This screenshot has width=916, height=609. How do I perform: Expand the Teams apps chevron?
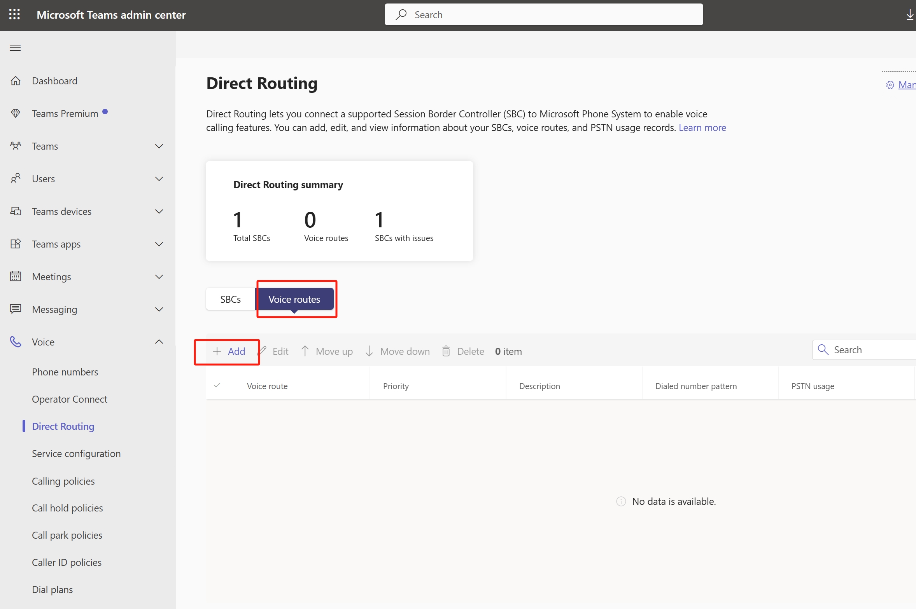pyautogui.click(x=159, y=244)
